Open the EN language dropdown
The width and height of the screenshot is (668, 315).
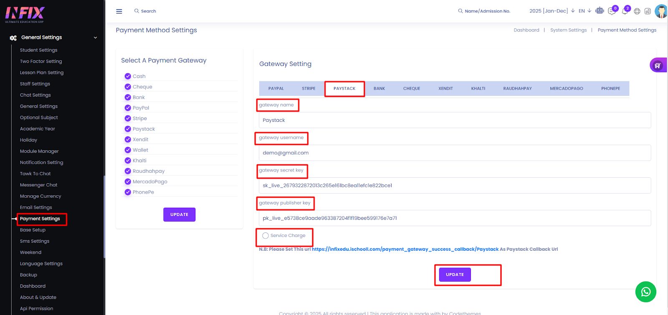point(584,11)
